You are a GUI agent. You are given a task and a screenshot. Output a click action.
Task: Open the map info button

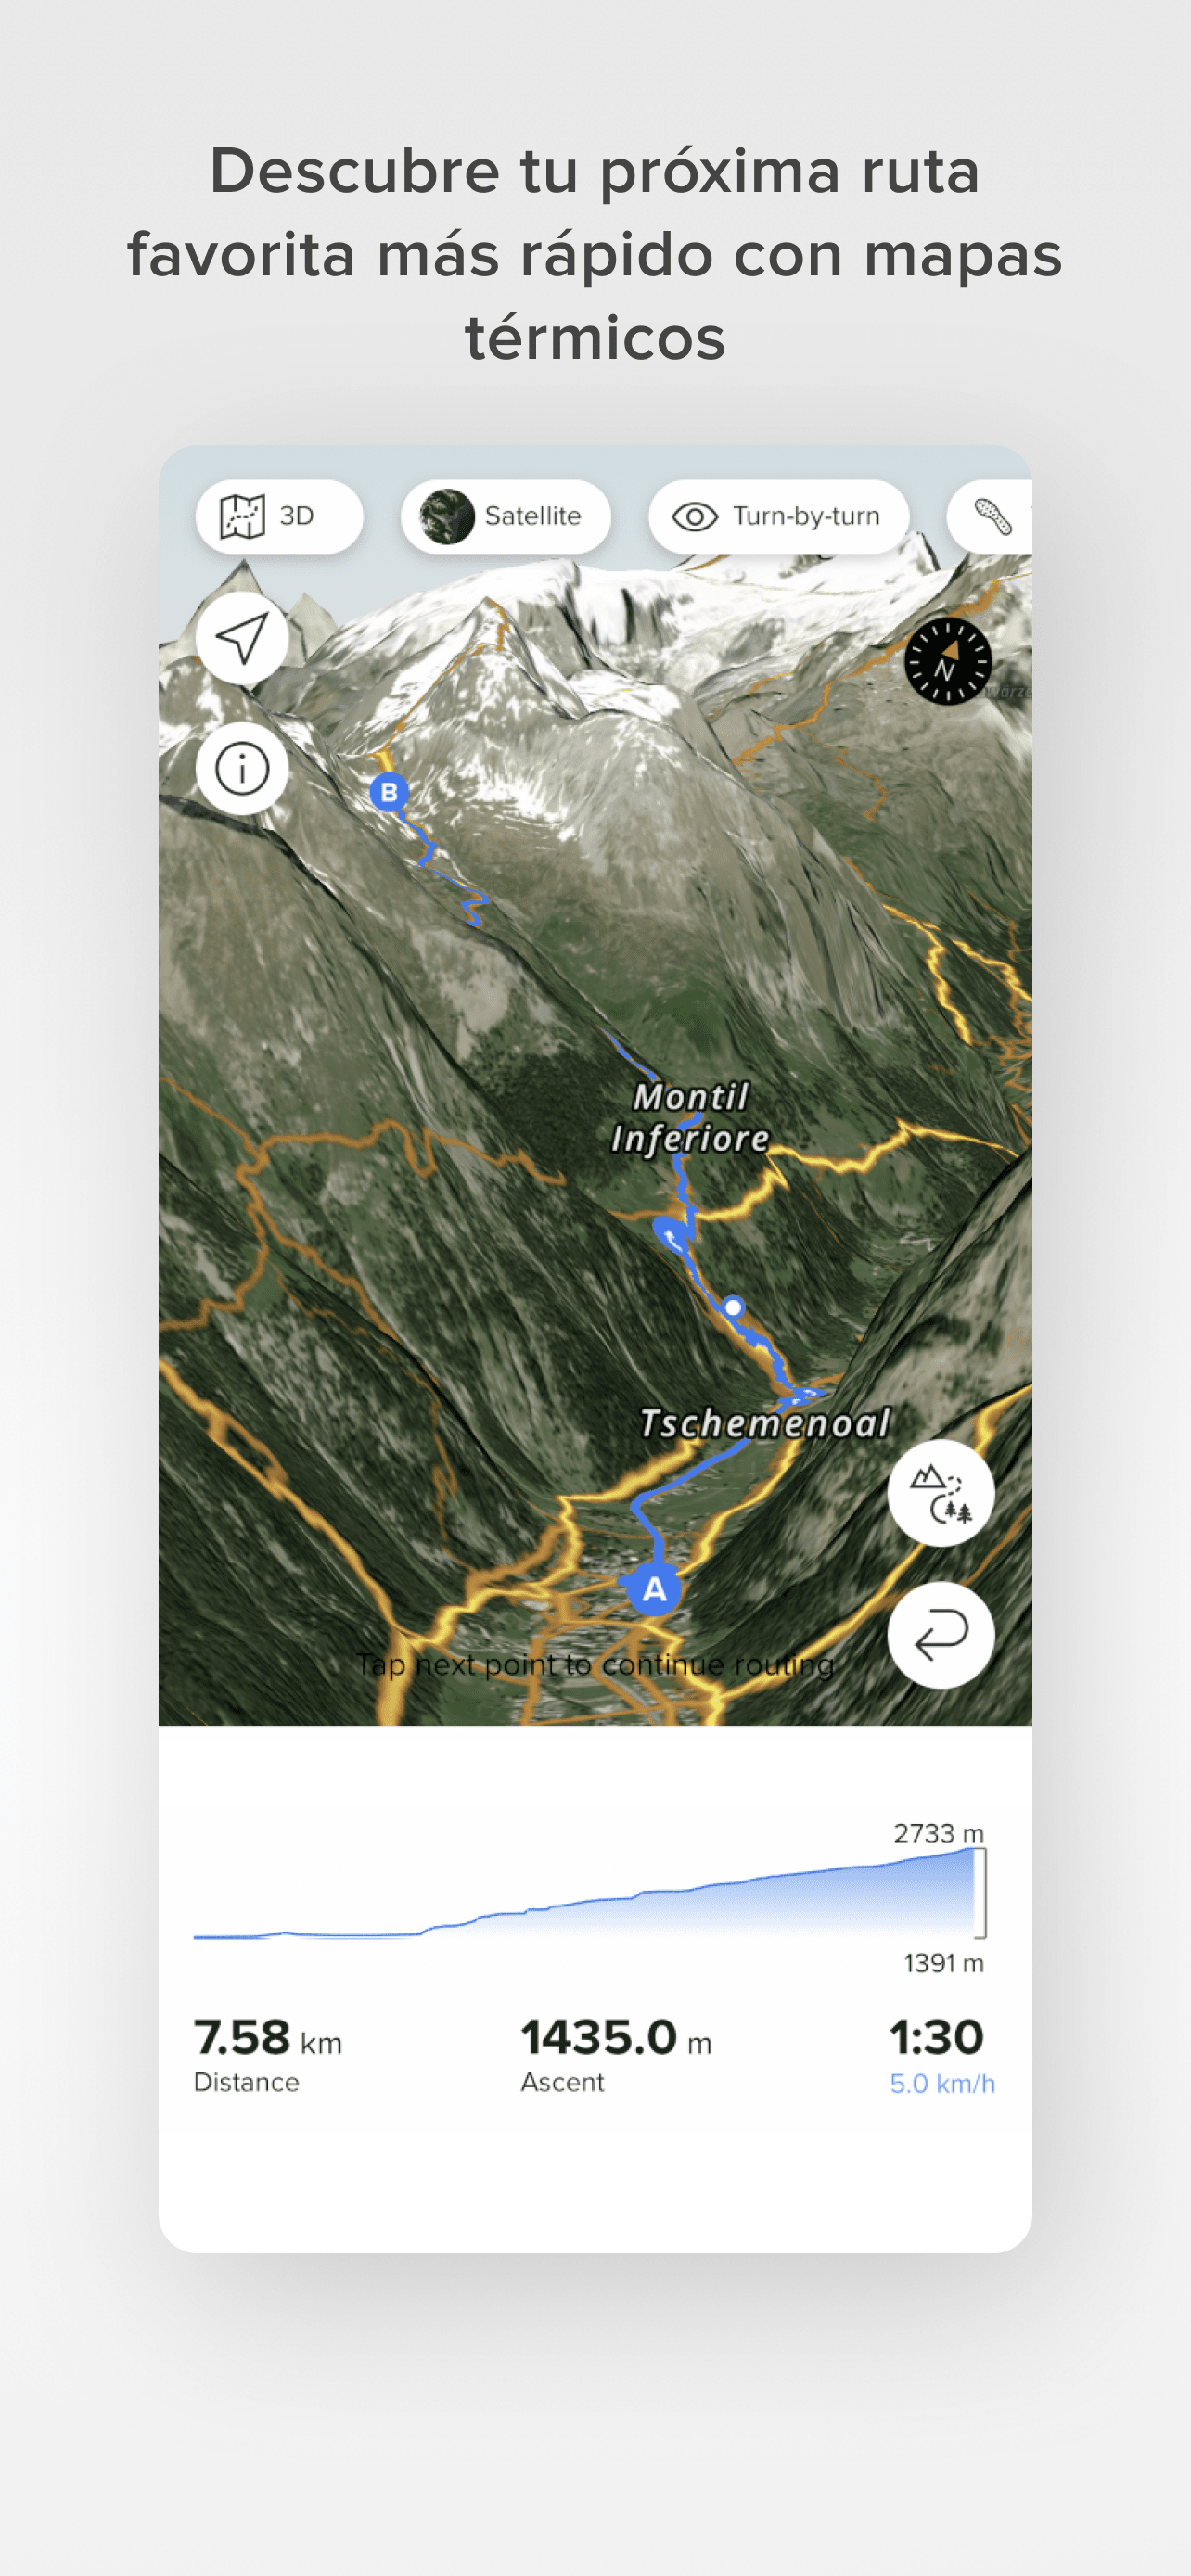point(242,769)
